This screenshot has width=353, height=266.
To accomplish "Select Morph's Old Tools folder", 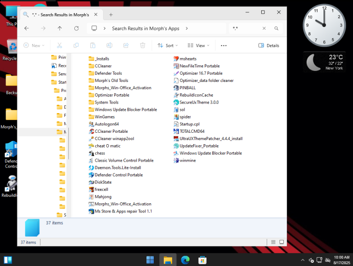I will pyautogui.click(x=108, y=81).
